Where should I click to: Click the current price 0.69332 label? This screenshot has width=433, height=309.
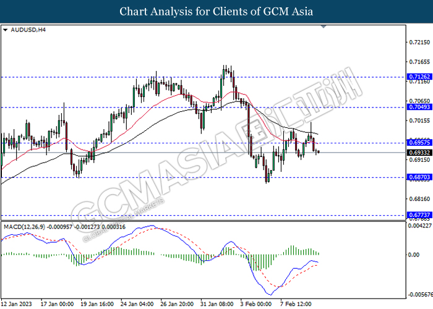tap(419, 153)
